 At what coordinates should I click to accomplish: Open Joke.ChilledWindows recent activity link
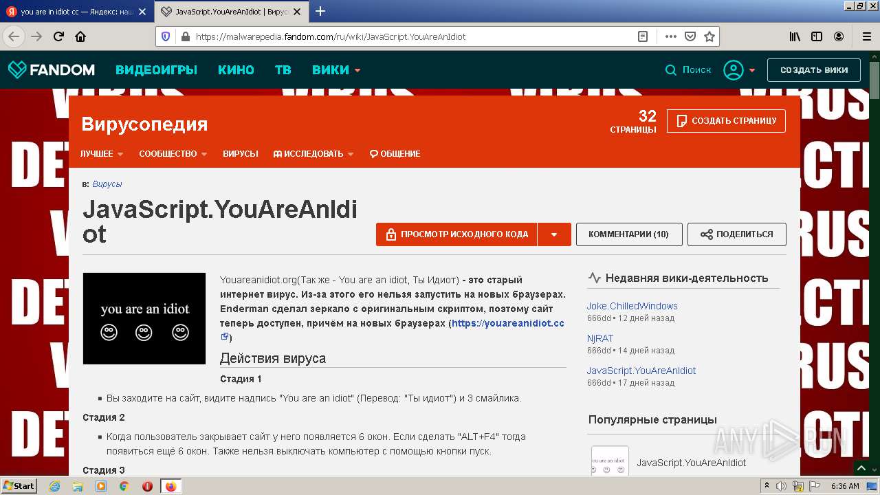(632, 306)
